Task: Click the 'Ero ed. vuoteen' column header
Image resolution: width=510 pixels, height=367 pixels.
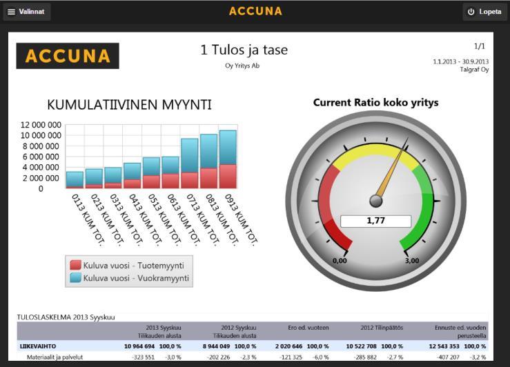Action: click(x=308, y=328)
